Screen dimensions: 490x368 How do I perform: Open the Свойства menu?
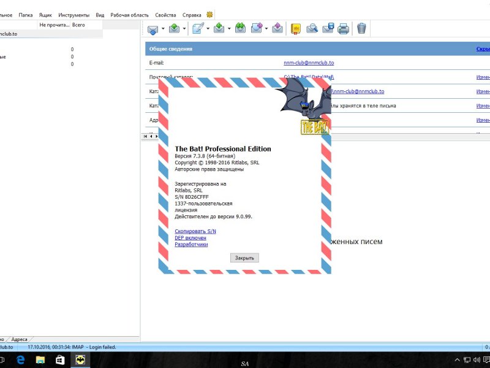[x=165, y=15]
